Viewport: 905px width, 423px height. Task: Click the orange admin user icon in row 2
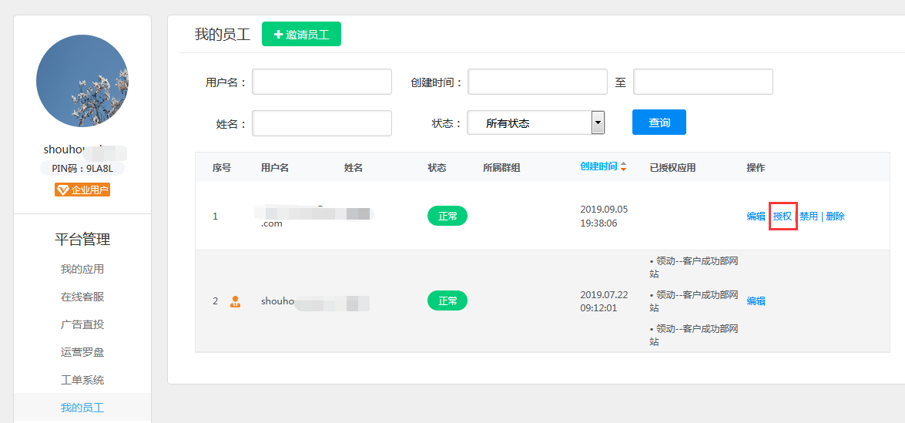coord(235,301)
